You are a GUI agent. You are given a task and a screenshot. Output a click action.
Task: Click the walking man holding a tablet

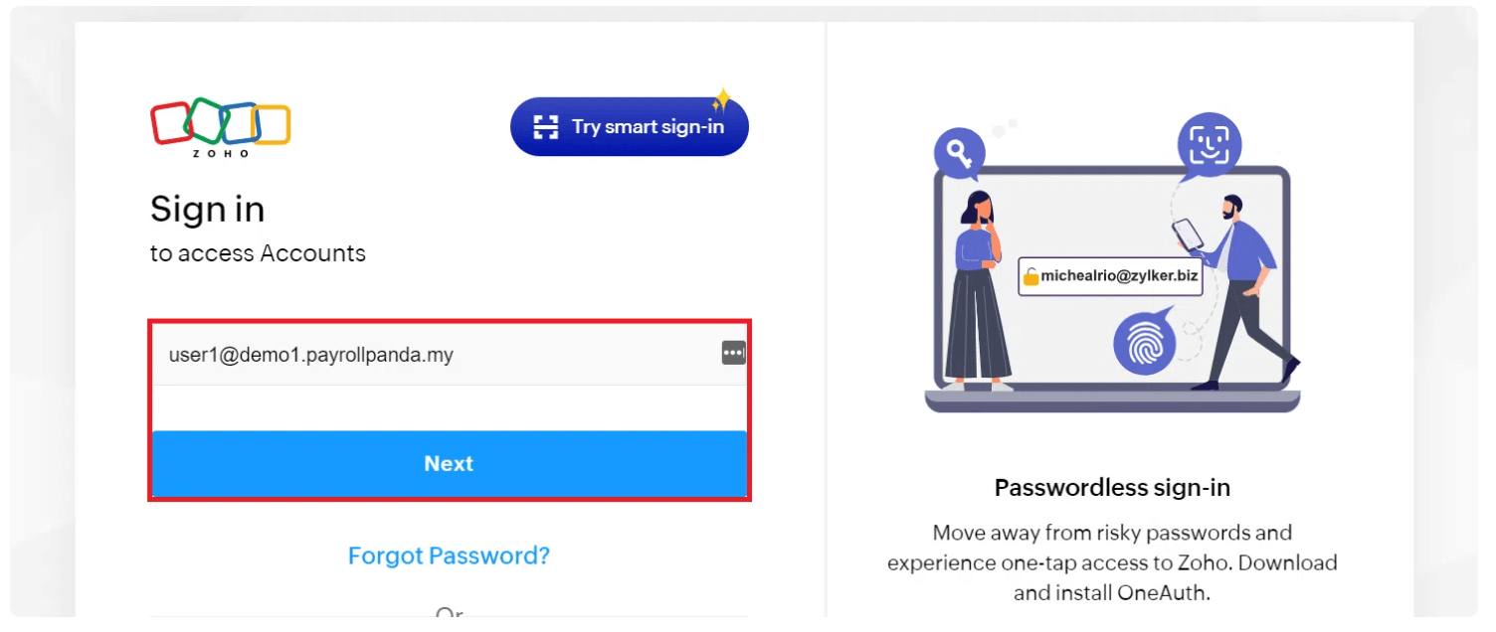(x=1238, y=288)
